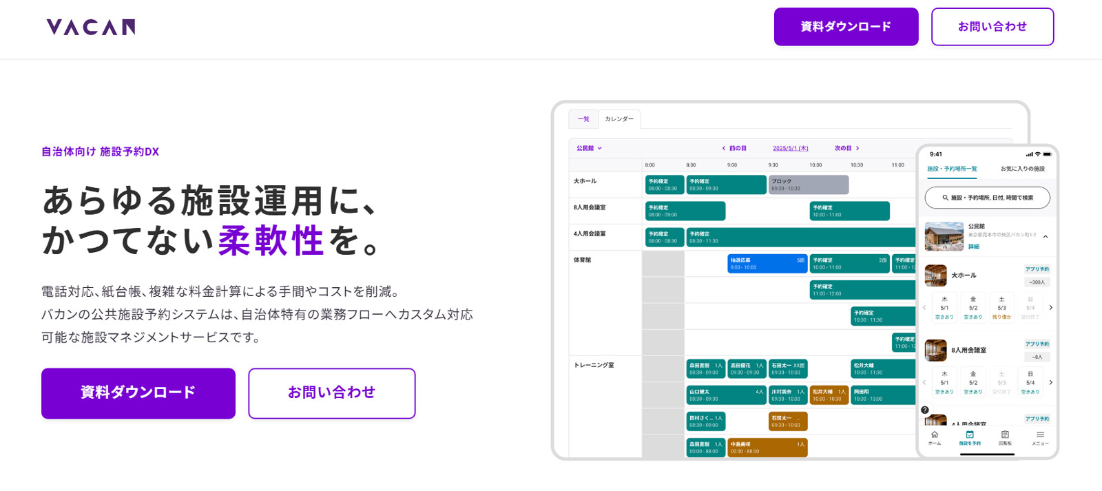The height and width of the screenshot is (491, 1102).
Task: Click the header 資料ダウンロード button
Action: (x=846, y=27)
